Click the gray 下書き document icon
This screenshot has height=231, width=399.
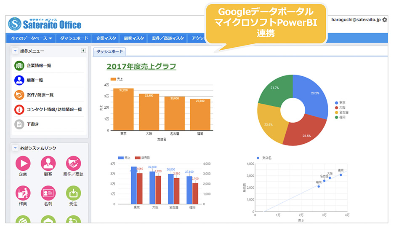19,124
